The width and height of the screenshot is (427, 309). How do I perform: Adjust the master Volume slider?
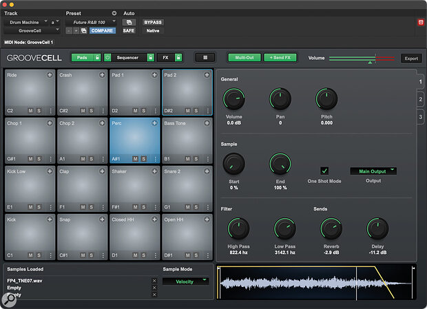362,58
